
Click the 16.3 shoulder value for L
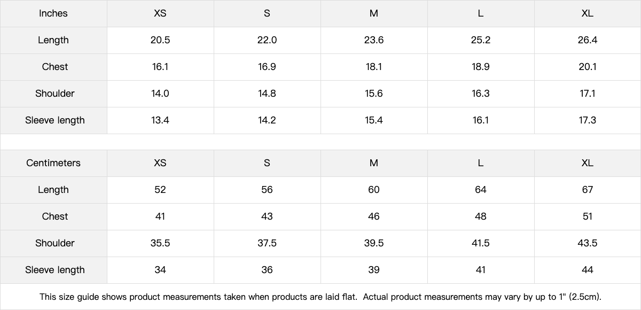[481, 94]
